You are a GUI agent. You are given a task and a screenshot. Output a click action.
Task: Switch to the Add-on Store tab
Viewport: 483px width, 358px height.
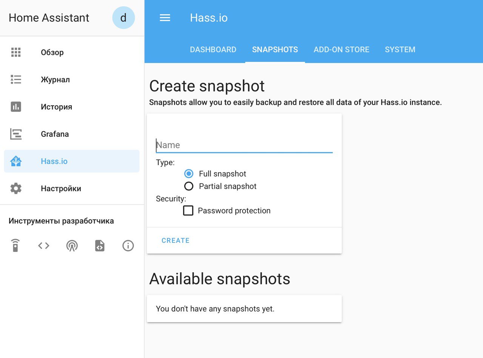tap(341, 49)
